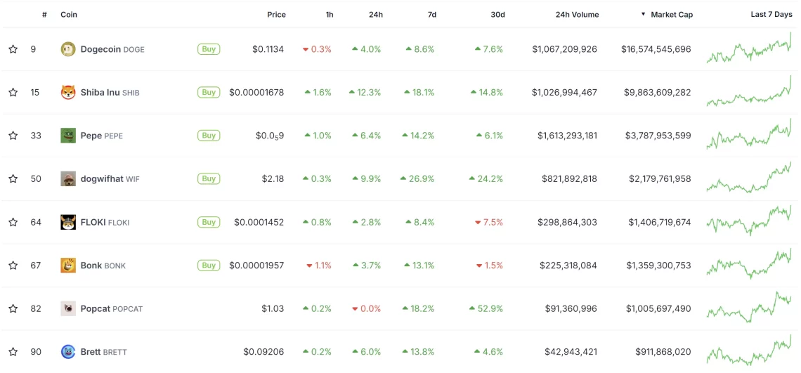The image size is (801, 373).
Task: Open Brett's 7-day sparkline chart
Action: [749, 351]
